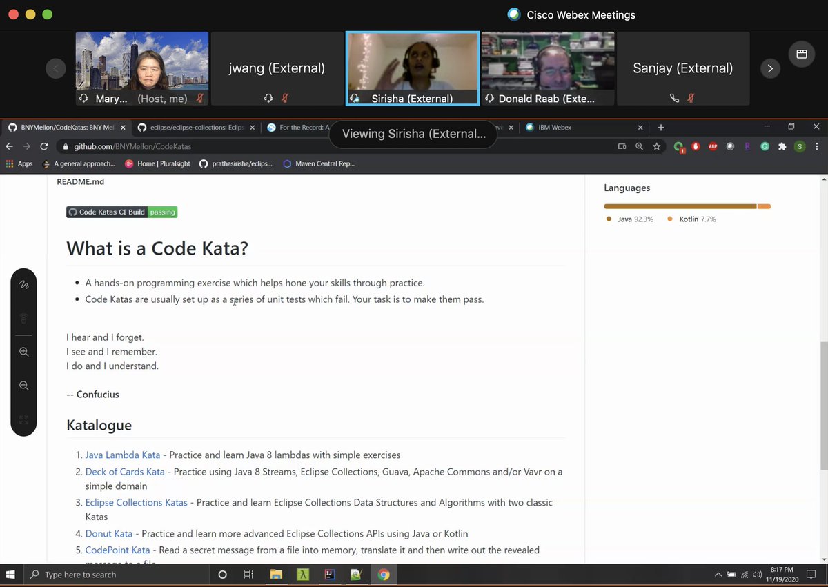Close the IBM Webex tab
This screenshot has height=587, width=828.
[640, 128]
